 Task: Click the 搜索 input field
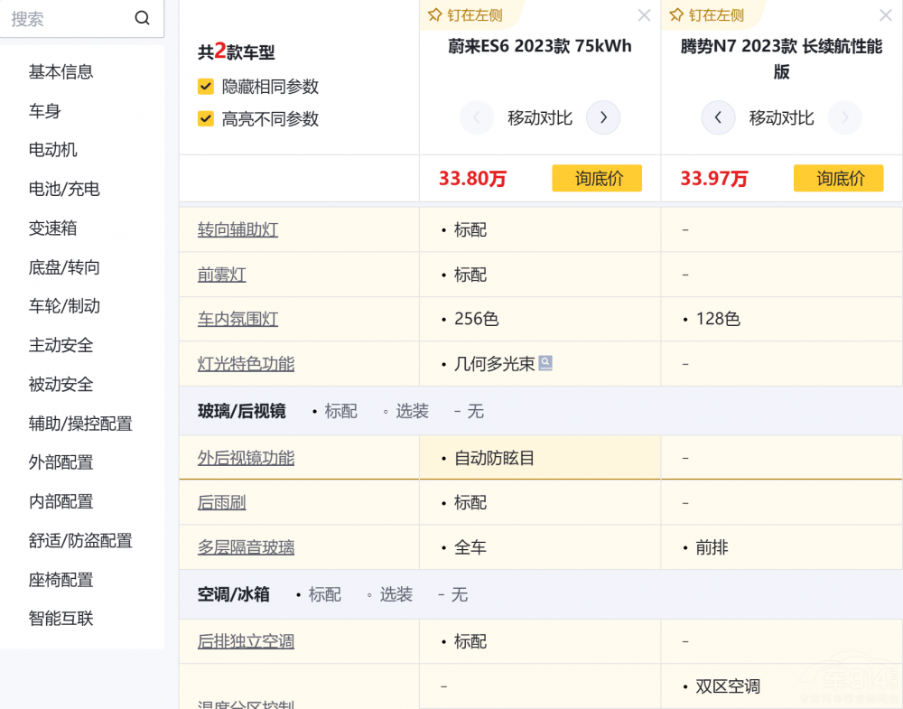pos(68,18)
